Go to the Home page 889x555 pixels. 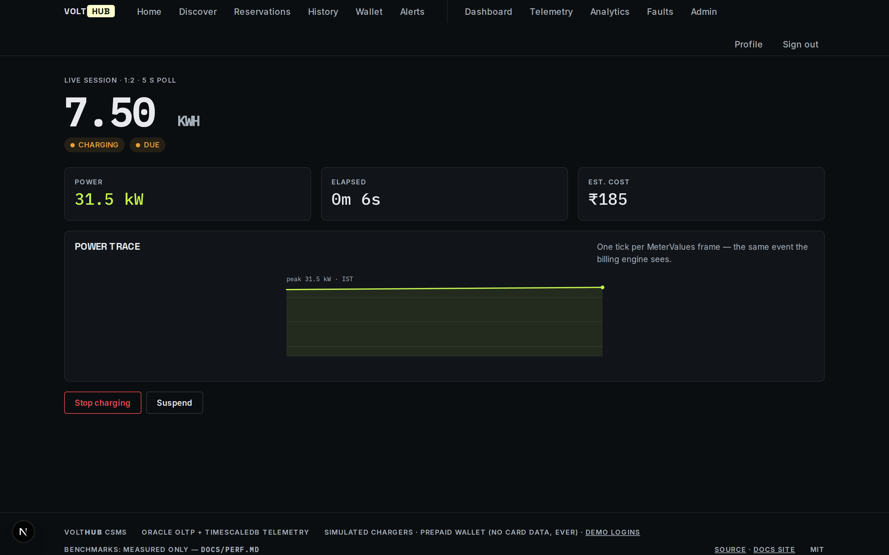149,12
